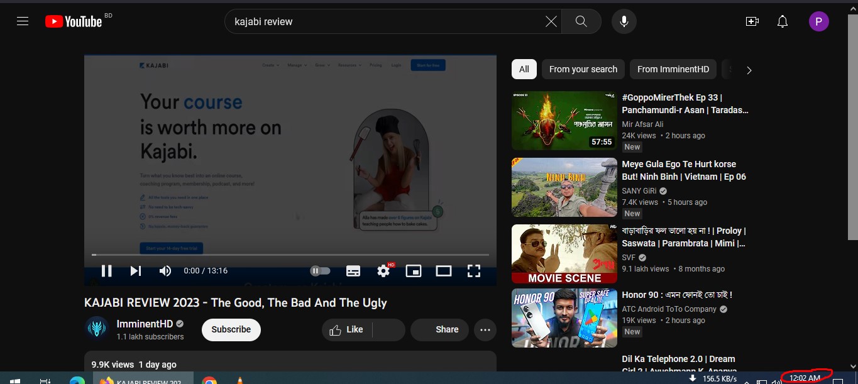Viewport: 858px width, 384px height.
Task: Open Google Chrome from the taskbar
Action: tap(209, 381)
